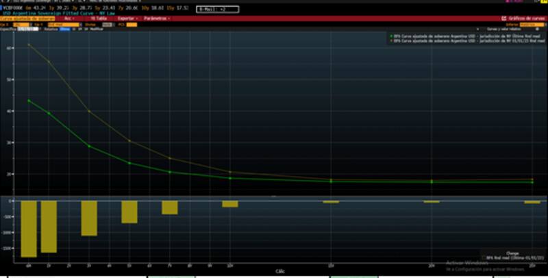The image size is (548, 278).
Task: Click the E-Mail input box
Action: point(217,8)
